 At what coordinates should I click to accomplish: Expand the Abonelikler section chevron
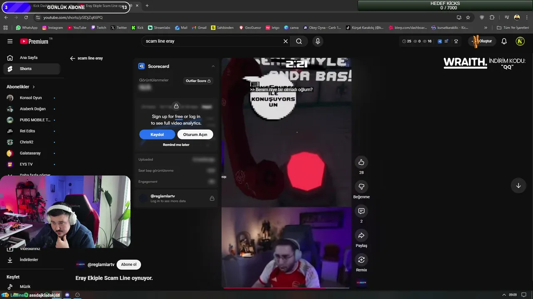click(34, 87)
